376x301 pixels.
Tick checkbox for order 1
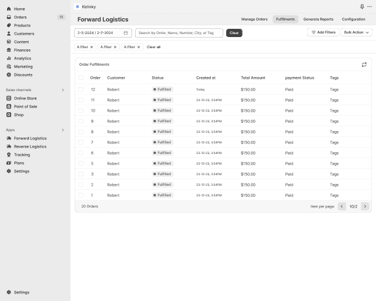tap(81, 195)
